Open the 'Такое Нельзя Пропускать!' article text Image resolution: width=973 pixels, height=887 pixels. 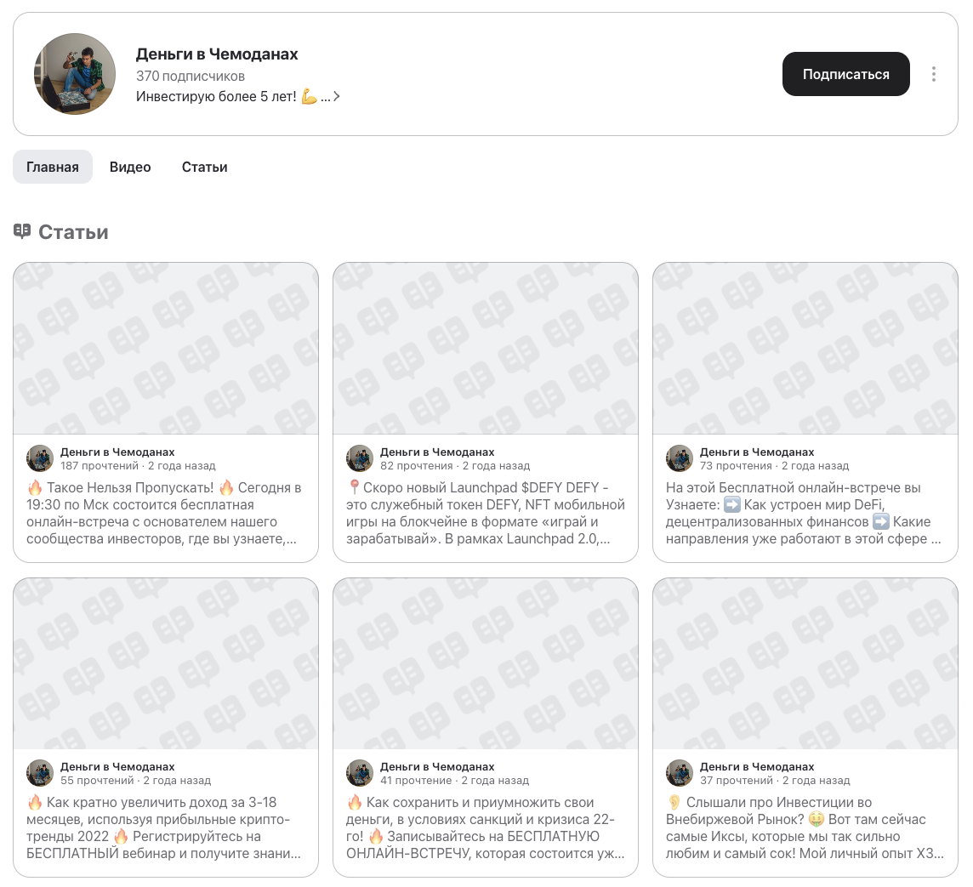(x=165, y=513)
